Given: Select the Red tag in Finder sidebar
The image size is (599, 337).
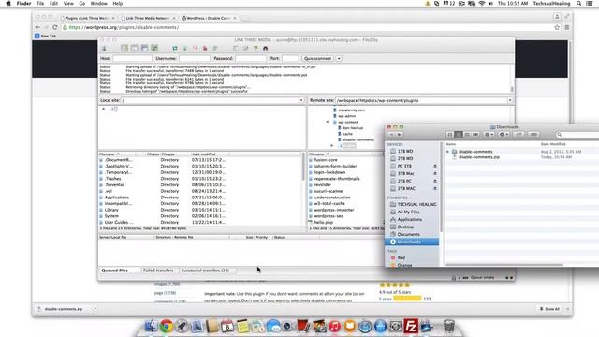Looking at the screenshot, I should click(x=401, y=258).
